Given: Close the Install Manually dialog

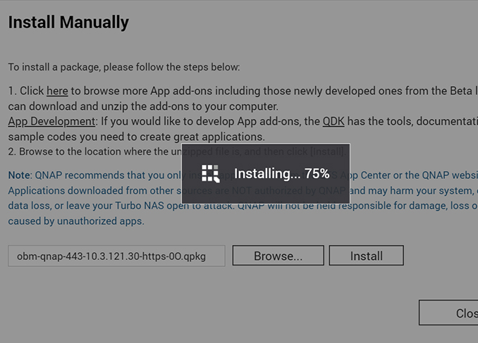Looking at the screenshot, I should pos(458,313).
